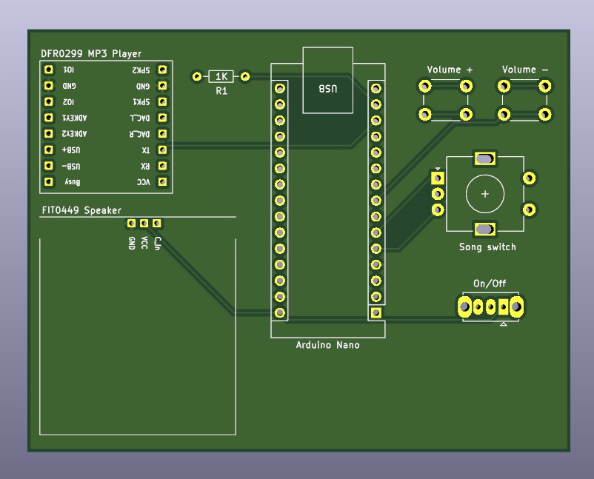Click the TX pad on MP3 player
Image resolution: width=594 pixels, height=479 pixels.
[162, 150]
